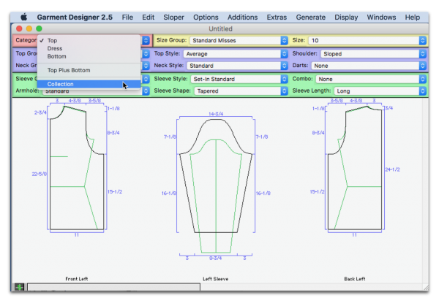Open the File menu
Viewport: 439px width, 303px height.
click(x=127, y=18)
